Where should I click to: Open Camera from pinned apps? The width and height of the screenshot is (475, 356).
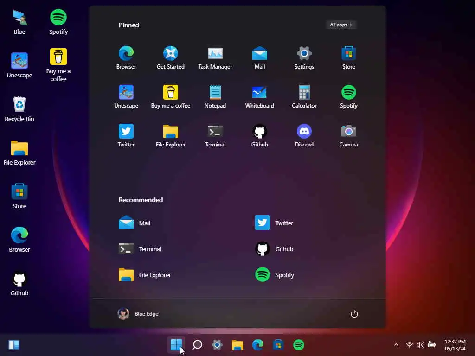pos(349,136)
